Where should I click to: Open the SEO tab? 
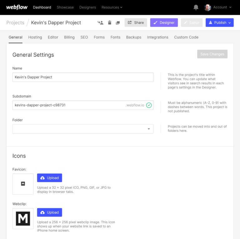tap(84, 37)
